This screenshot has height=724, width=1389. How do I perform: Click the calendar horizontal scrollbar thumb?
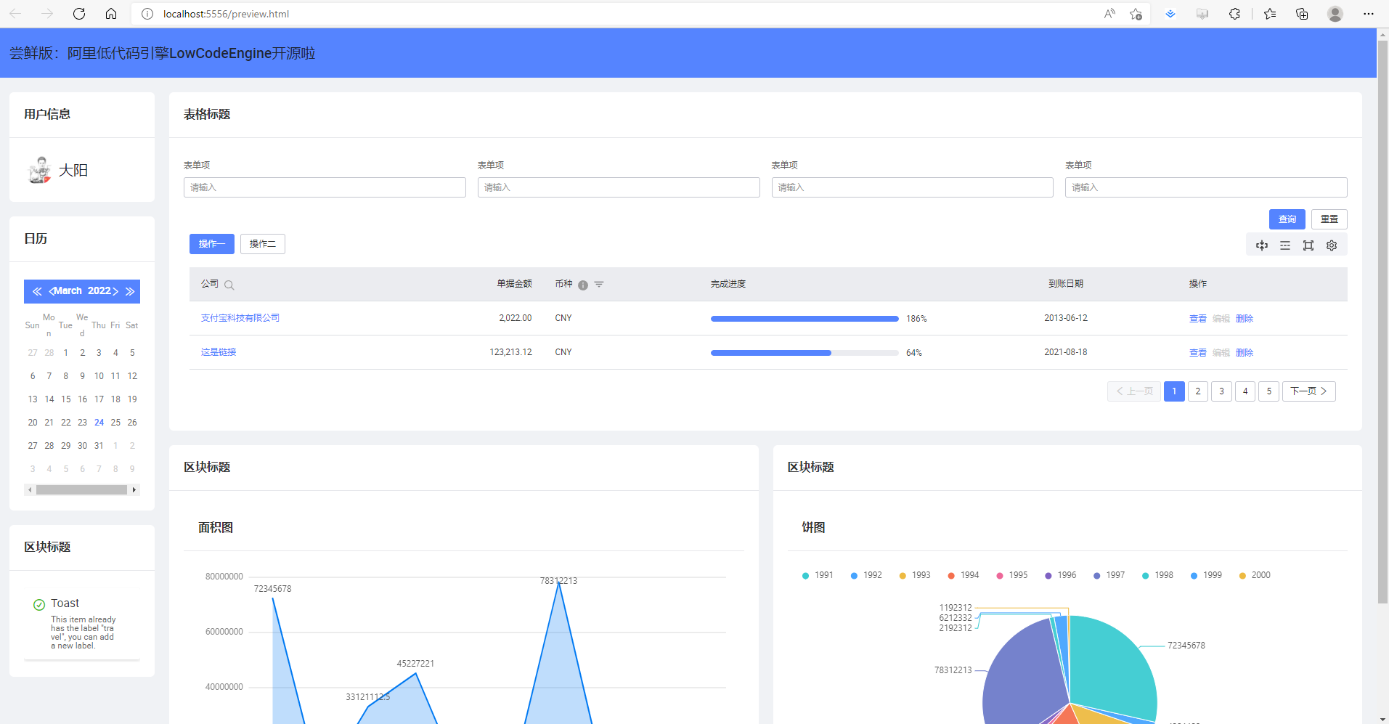(81, 490)
